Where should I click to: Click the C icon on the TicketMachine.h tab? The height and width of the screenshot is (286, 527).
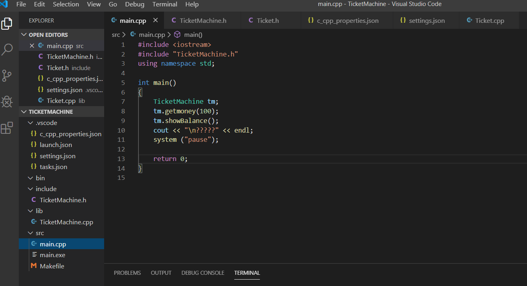[174, 20]
